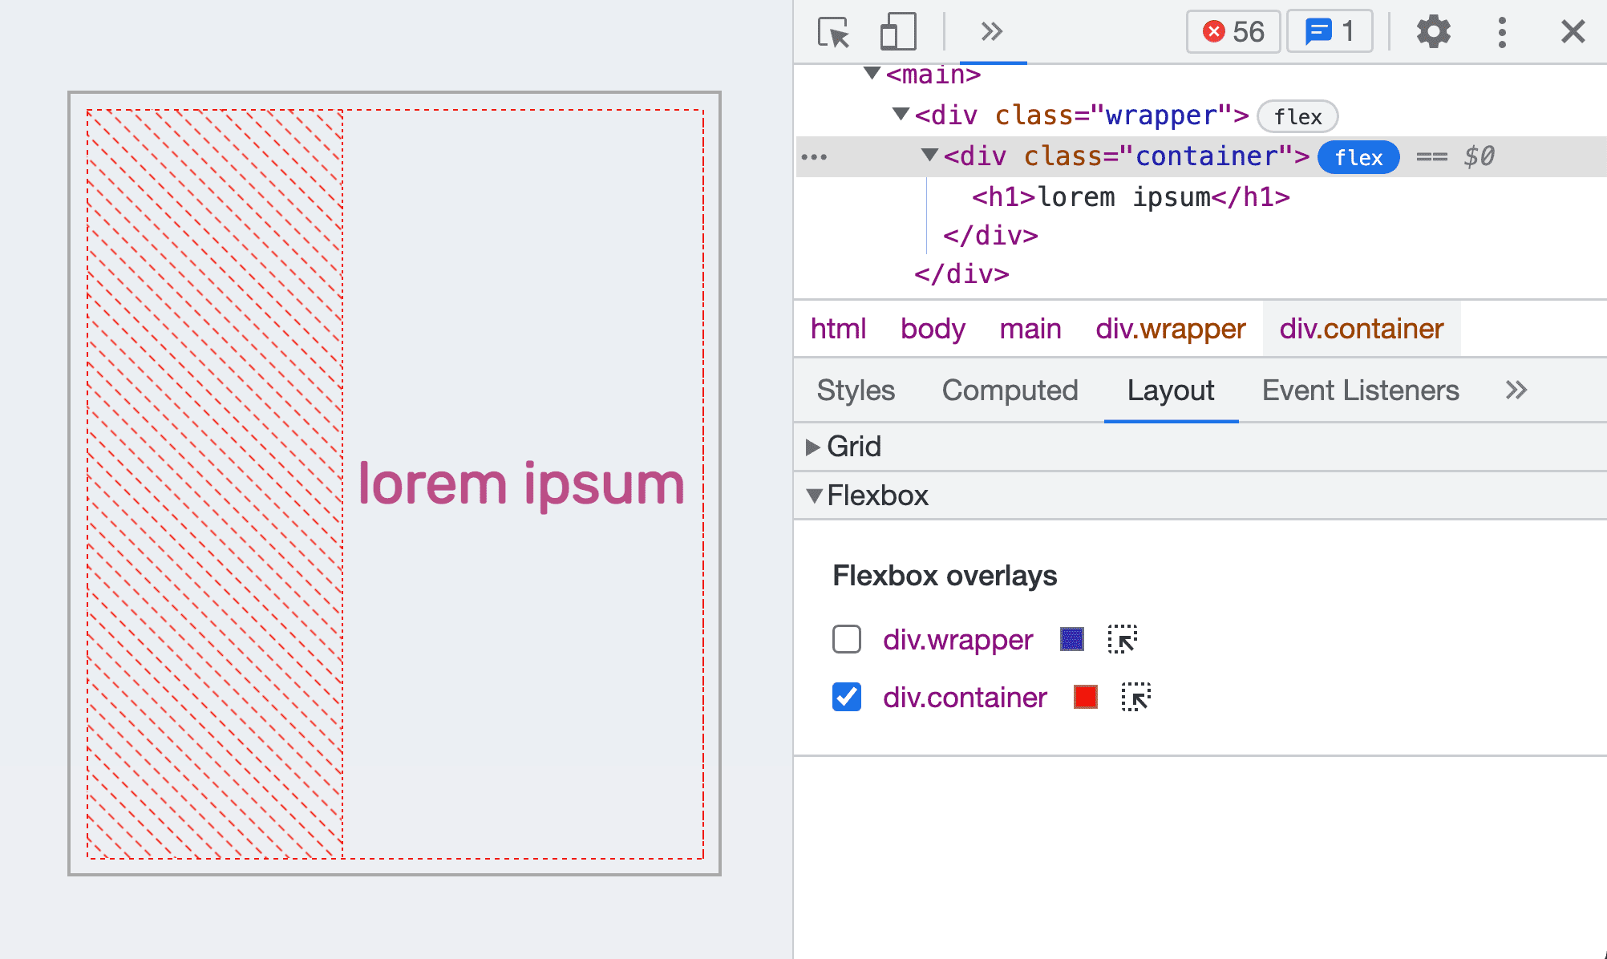
Task: Click the console messages icon showing 1
Action: [x=1326, y=29]
